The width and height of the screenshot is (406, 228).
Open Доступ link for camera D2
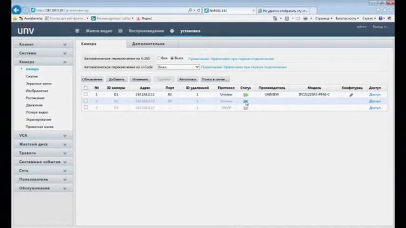click(x=375, y=101)
